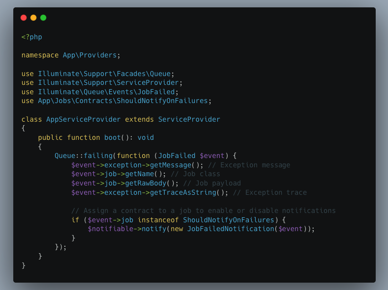Viewport: 388px width, 290px height.
Task: Click the yellow minimize dot
Action: pos(33,18)
